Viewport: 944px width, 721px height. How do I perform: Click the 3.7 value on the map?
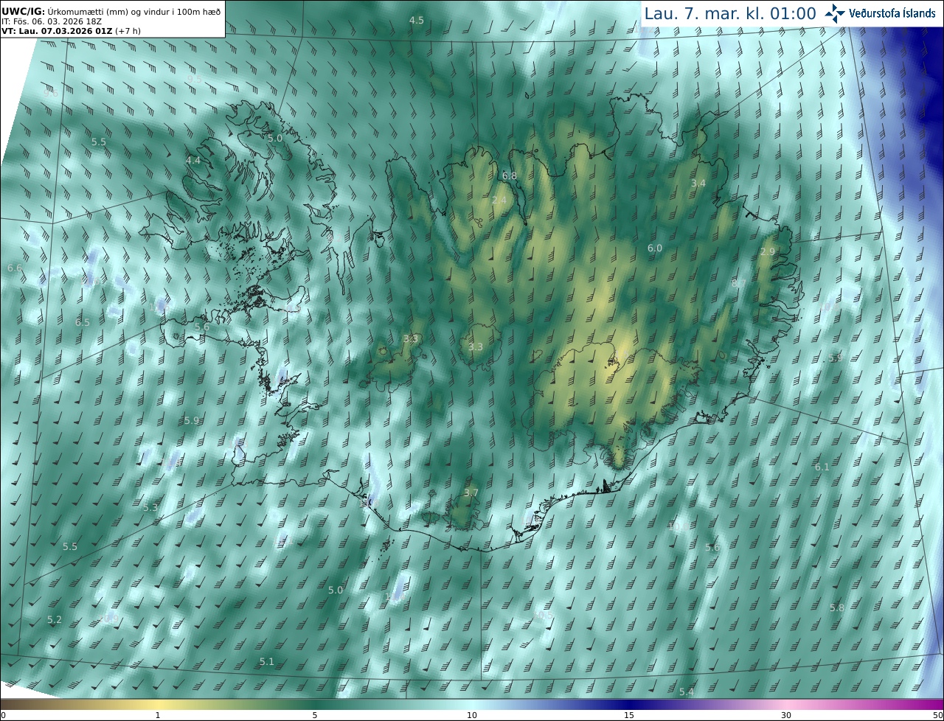click(x=471, y=492)
